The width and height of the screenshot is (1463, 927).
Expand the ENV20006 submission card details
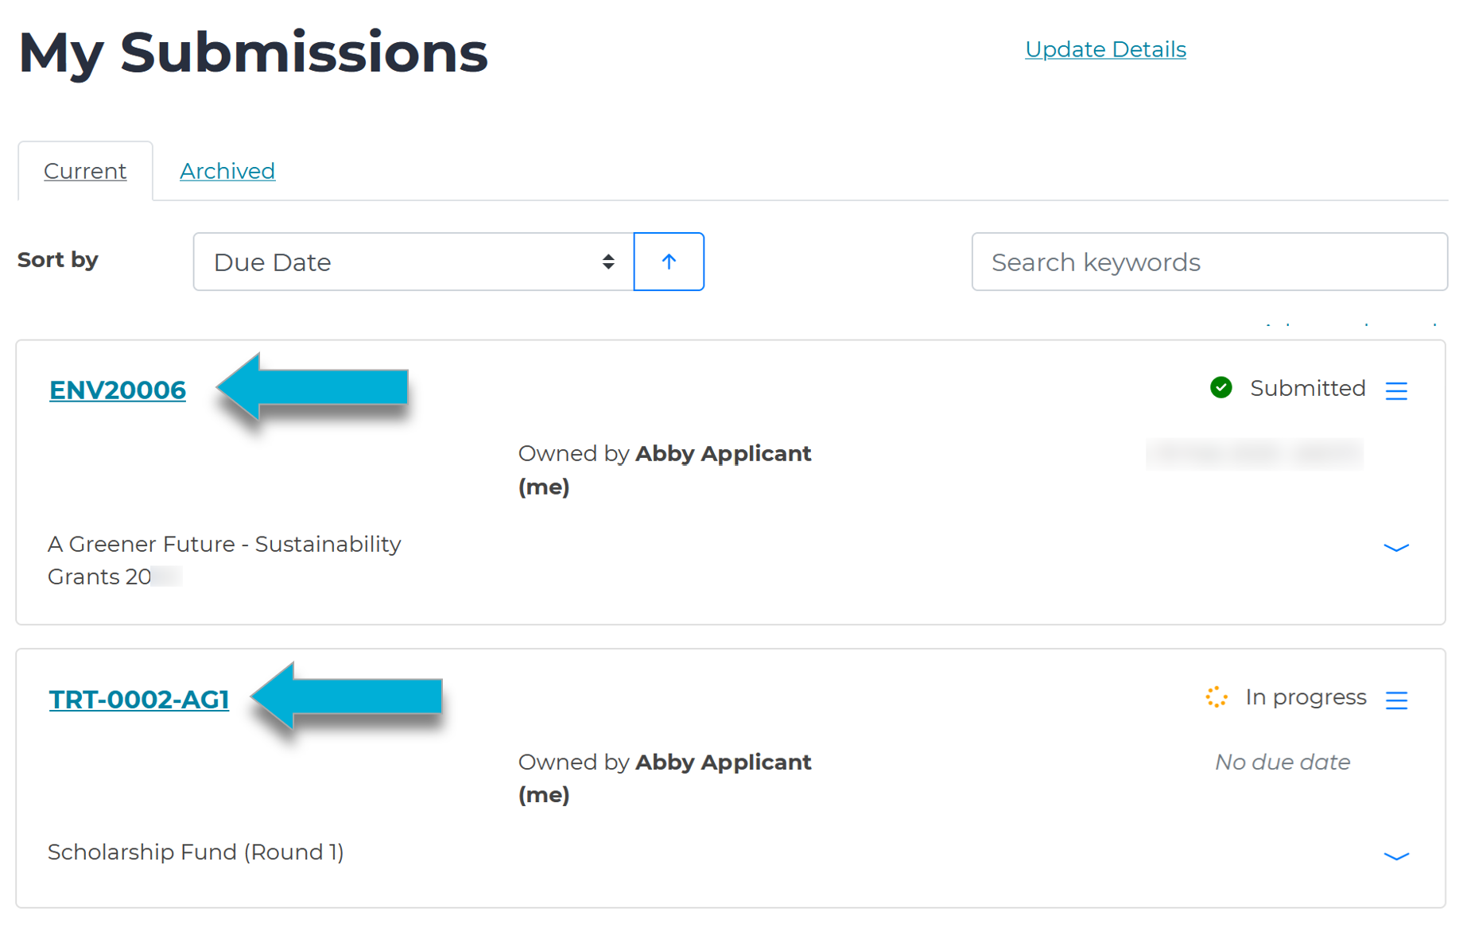click(x=1396, y=547)
